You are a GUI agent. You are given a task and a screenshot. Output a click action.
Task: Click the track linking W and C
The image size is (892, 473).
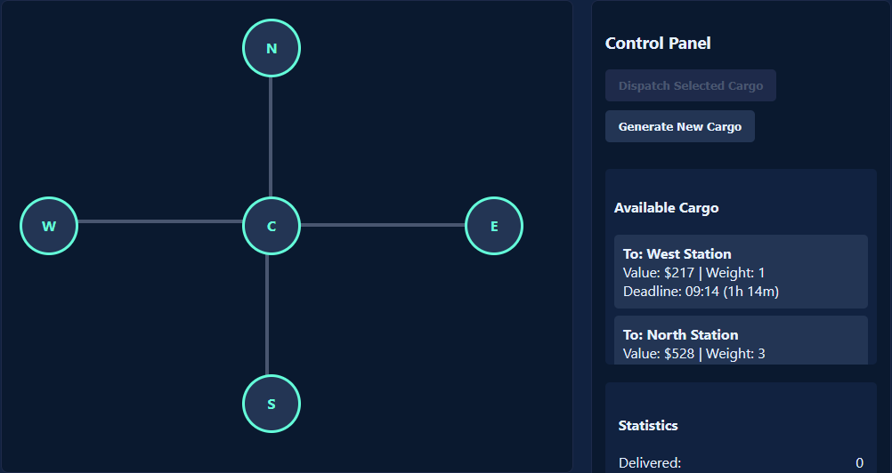point(160,221)
